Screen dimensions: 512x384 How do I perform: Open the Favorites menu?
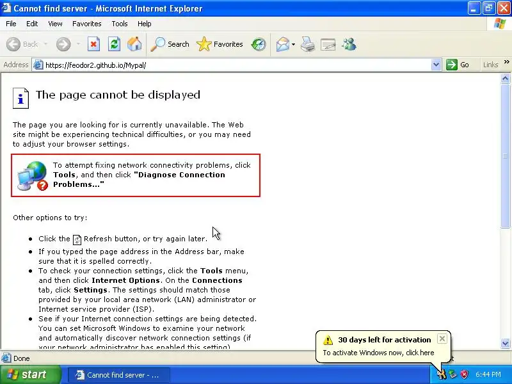(x=87, y=24)
